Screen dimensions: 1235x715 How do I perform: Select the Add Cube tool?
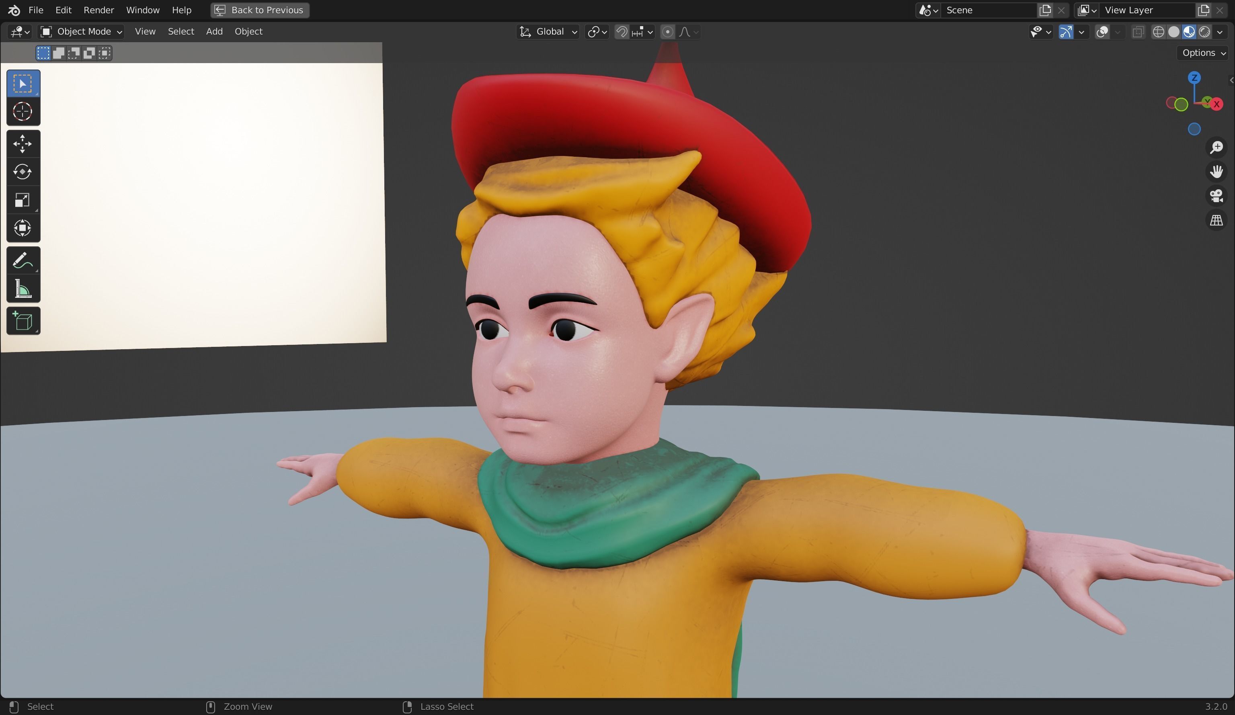coord(23,321)
